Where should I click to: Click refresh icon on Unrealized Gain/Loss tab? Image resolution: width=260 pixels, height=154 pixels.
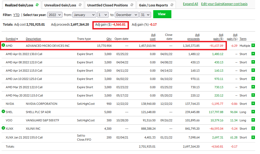pos(80,5)
